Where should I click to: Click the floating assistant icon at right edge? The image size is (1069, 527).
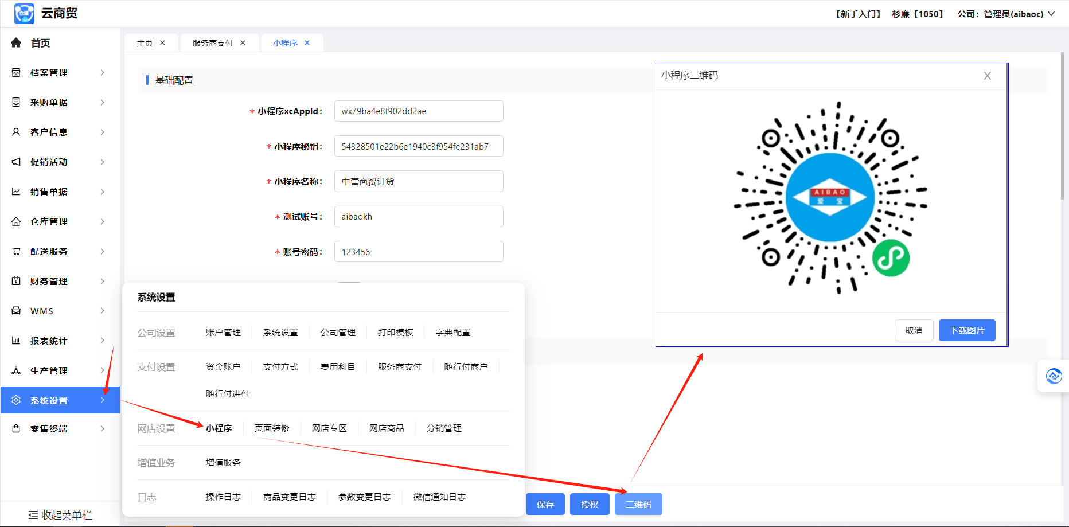[1054, 376]
